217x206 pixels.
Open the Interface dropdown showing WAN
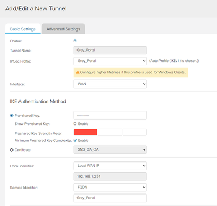(x=110, y=84)
